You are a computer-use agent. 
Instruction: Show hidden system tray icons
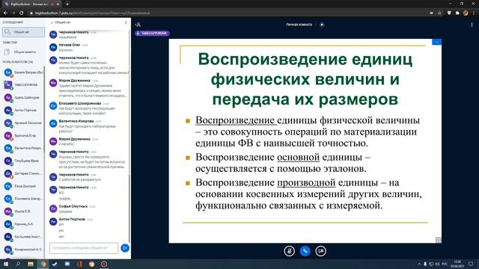click(x=419, y=264)
